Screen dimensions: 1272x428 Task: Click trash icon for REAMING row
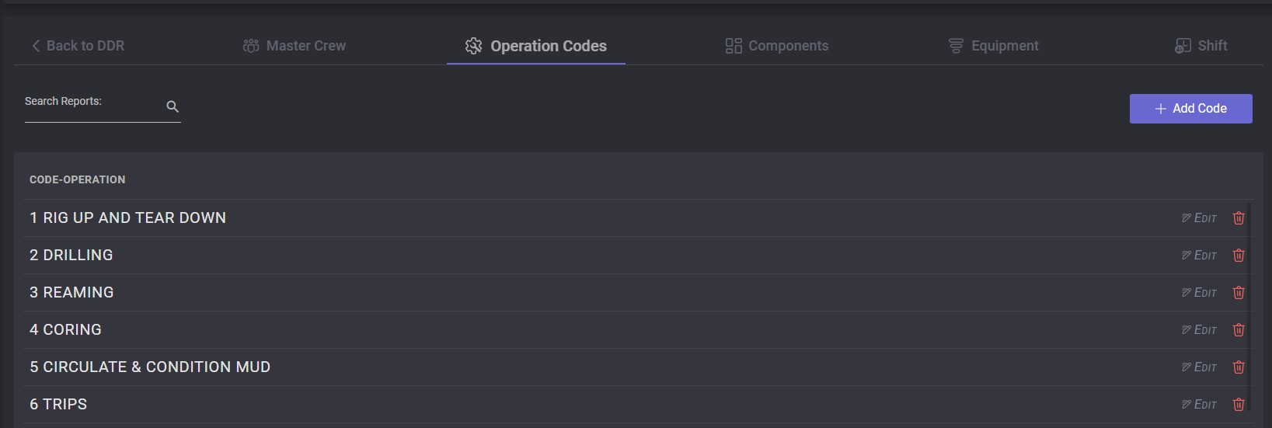point(1239,293)
